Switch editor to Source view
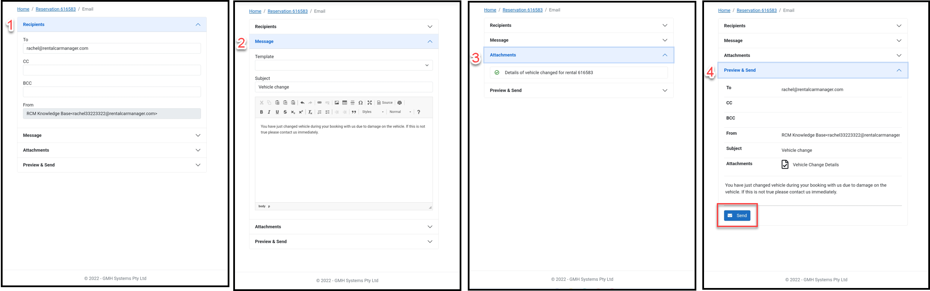Image resolution: width=930 pixels, height=291 pixels. click(x=385, y=103)
